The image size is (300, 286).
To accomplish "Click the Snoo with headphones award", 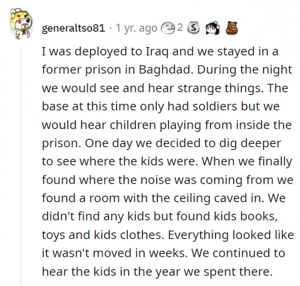I will click(213, 28).
